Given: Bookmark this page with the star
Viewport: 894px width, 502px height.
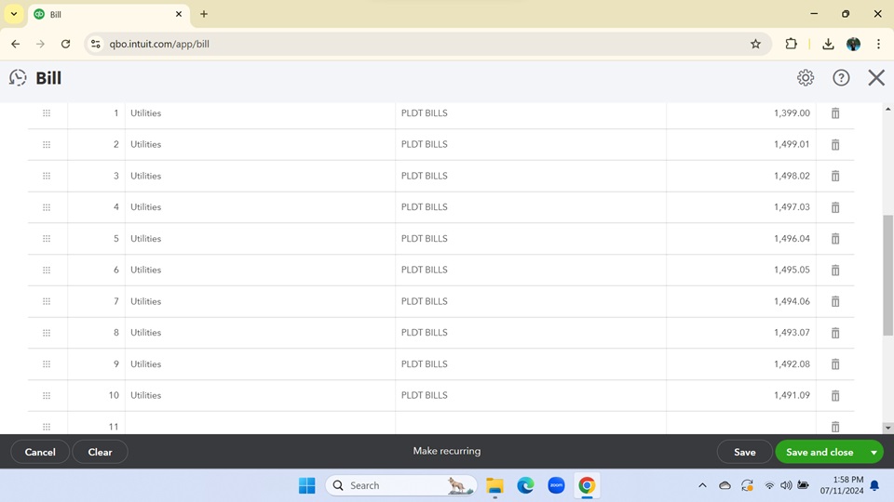Looking at the screenshot, I should [755, 44].
